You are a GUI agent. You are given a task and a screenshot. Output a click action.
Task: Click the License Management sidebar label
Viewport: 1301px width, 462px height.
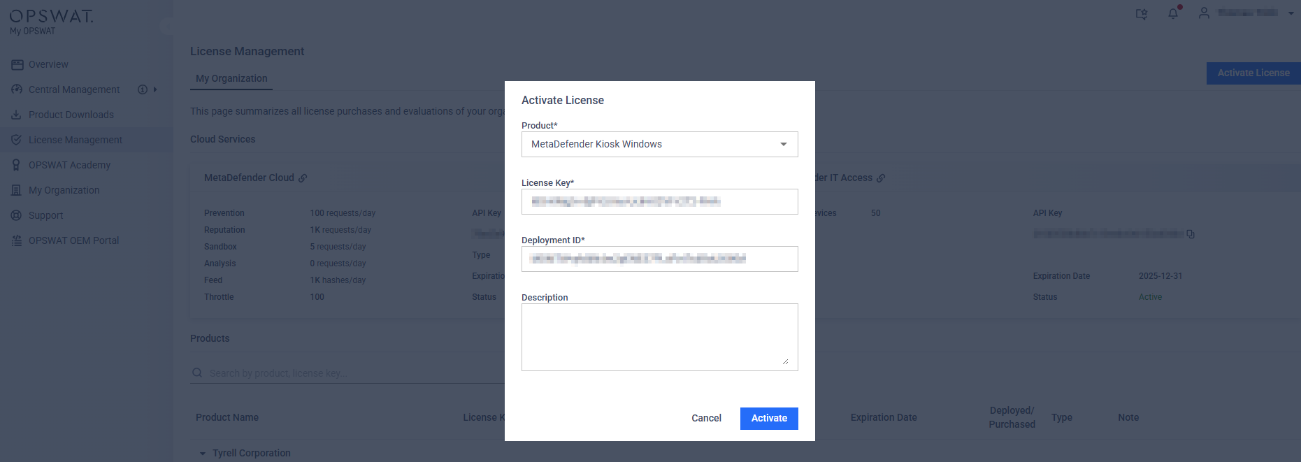pyautogui.click(x=76, y=140)
